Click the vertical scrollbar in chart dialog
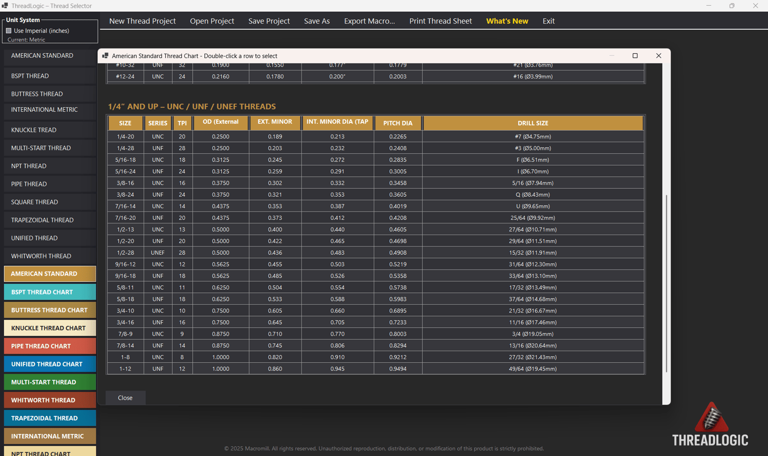Viewport: 768px width, 456px height. coord(666,283)
